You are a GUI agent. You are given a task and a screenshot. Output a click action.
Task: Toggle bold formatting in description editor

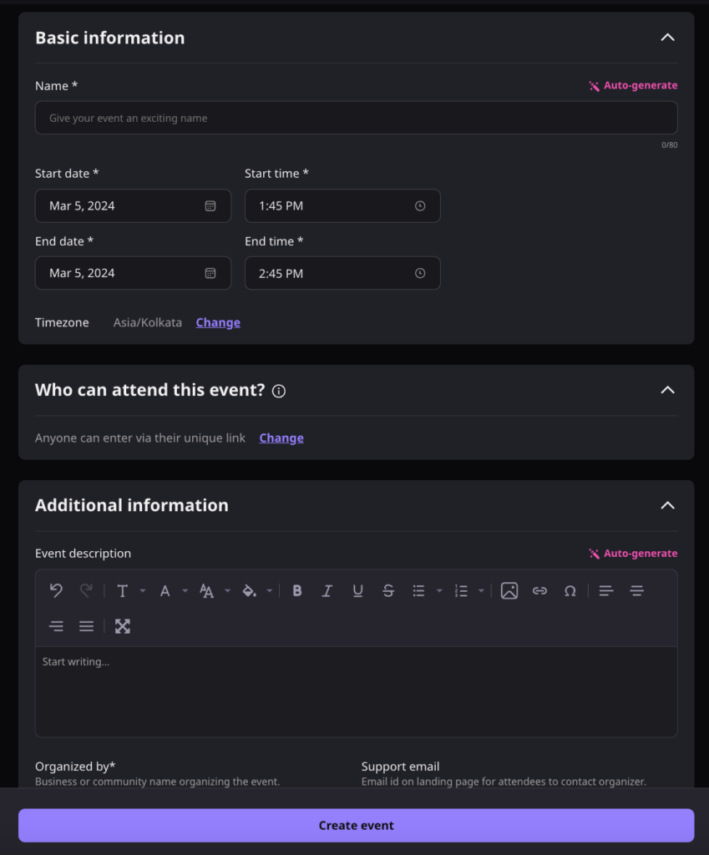[x=296, y=590]
